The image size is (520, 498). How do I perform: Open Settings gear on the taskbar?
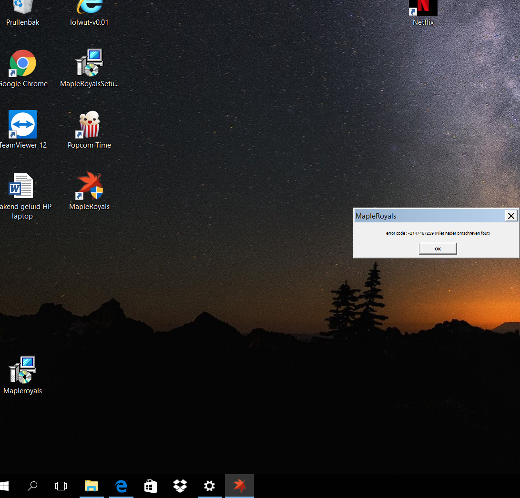coord(210,486)
